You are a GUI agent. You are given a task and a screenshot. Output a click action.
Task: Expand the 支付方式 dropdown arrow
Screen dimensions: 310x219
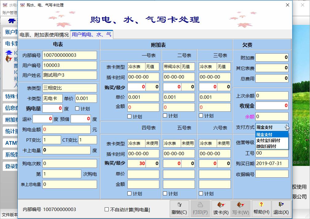click(286, 127)
